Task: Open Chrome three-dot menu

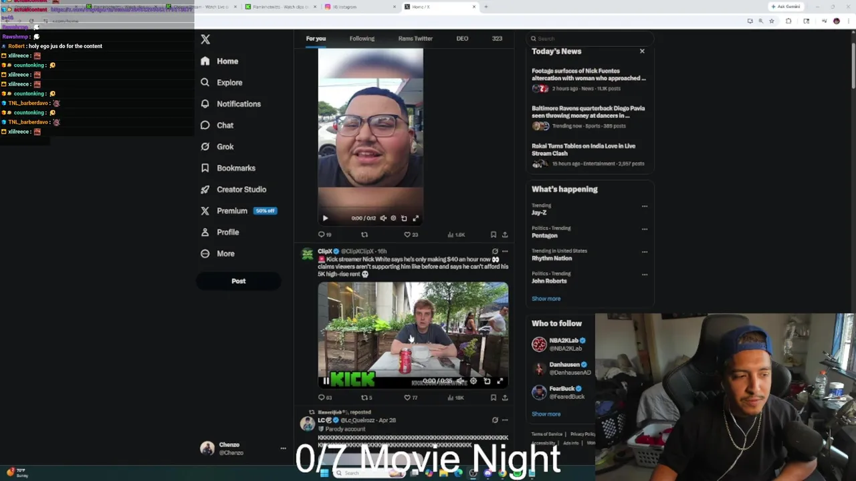Action: click(x=849, y=21)
